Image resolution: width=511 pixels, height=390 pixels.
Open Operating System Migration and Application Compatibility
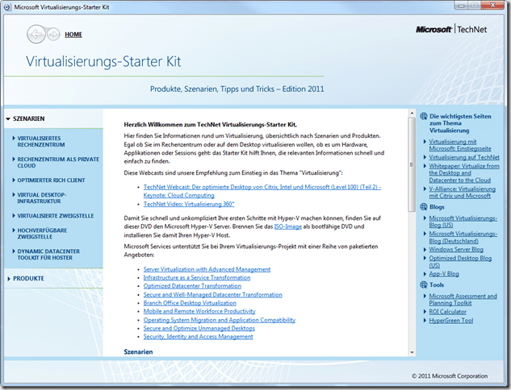[x=220, y=320]
